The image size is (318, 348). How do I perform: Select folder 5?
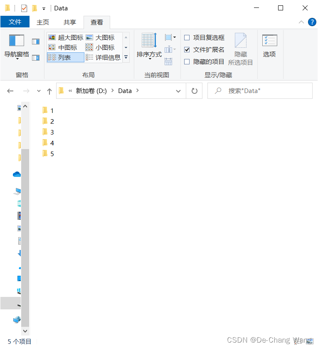(49, 154)
